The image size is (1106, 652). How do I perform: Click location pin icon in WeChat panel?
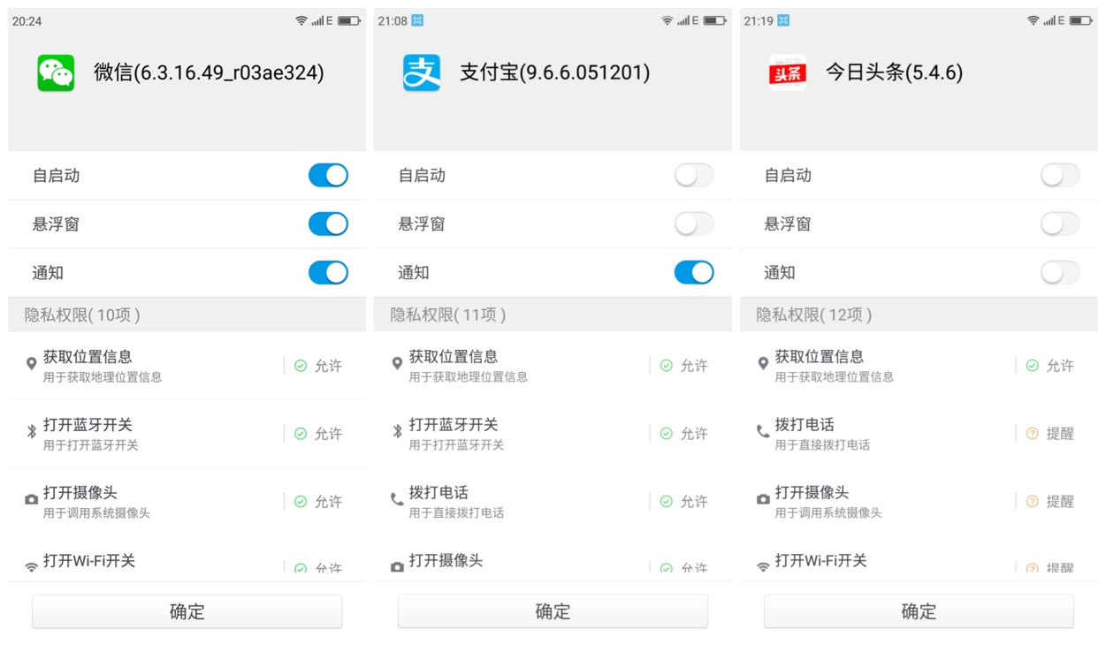click(31, 364)
